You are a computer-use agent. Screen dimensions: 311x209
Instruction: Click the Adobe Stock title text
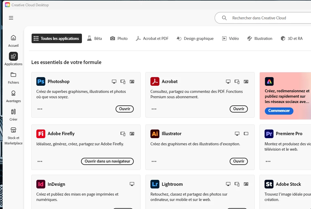288,184
